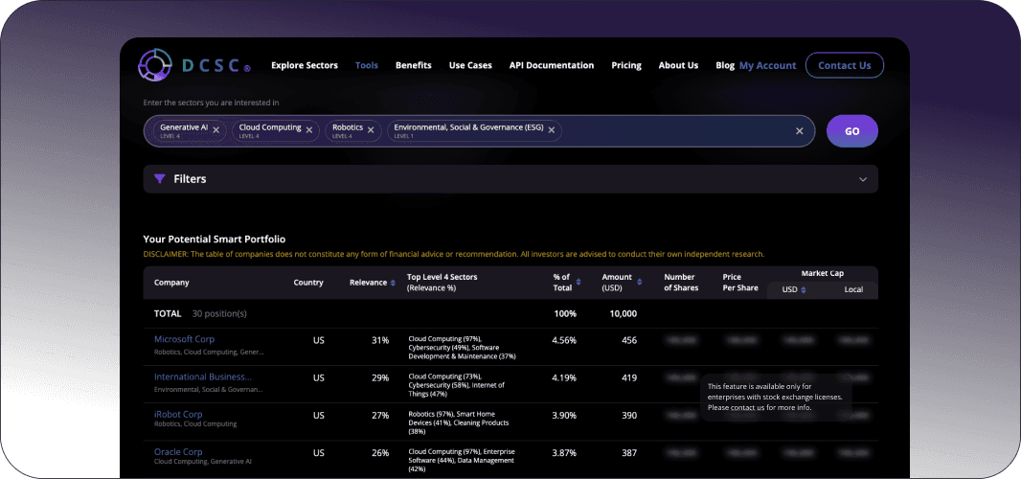Viewport: 1021px width, 479px height.
Task: Open Use Cases page
Action: click(470, 65)
